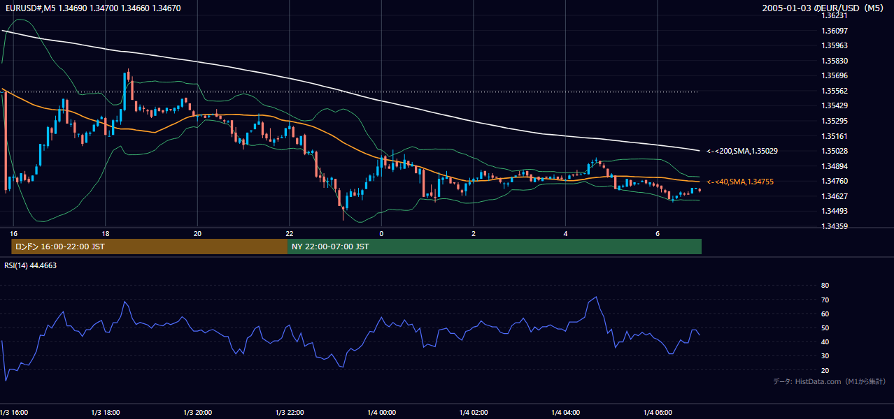Click the 1/3 22:00 time axis label
The image size is (894, 419).
(290, 412)
